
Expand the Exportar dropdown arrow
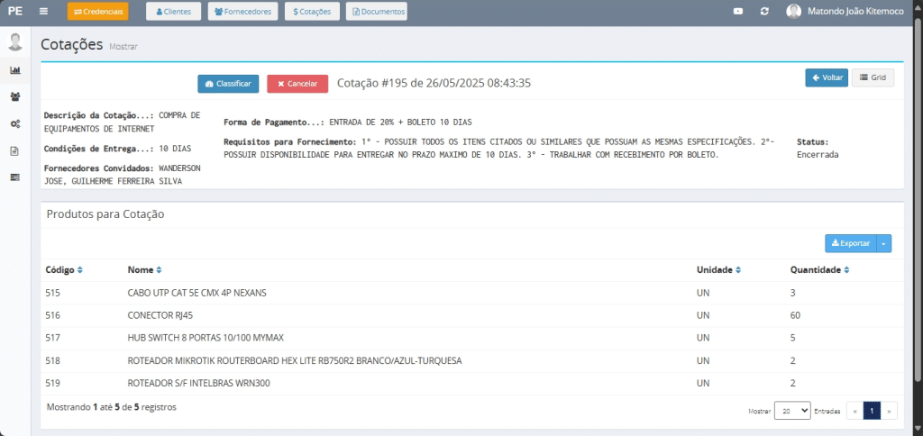click(x=884, y=243)
